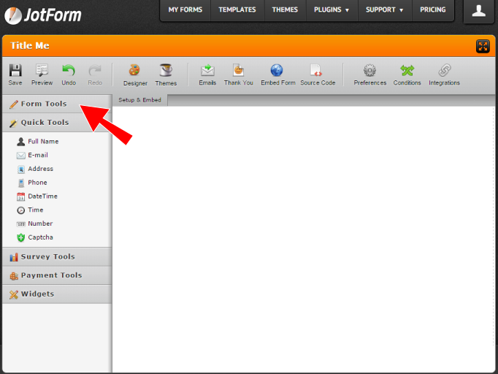The height and width of the screenshot is (374, 498).
Task: Click the Title Me form title
Action: click(30, 46)
